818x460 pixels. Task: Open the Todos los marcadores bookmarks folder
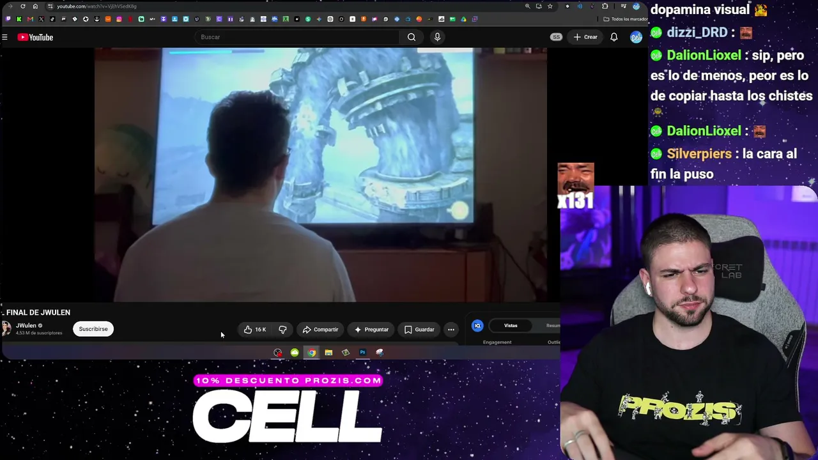(624, 19)
